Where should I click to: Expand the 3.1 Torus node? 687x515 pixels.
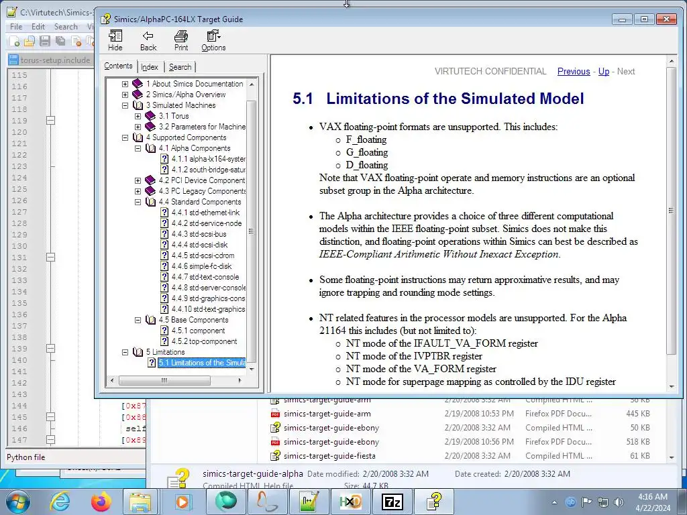point(138,116)
